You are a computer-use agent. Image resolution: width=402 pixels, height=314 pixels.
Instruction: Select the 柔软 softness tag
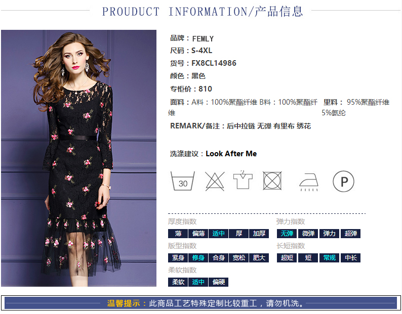click(x=178, y=282)
